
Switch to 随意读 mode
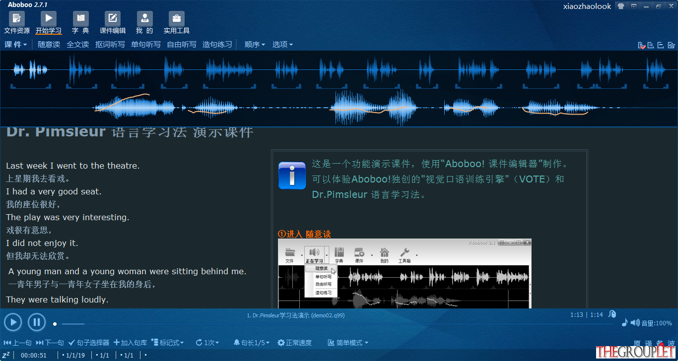[x=49, y=45]
